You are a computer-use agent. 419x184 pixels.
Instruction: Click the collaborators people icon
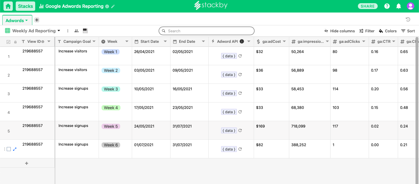[x=77, y=31]
